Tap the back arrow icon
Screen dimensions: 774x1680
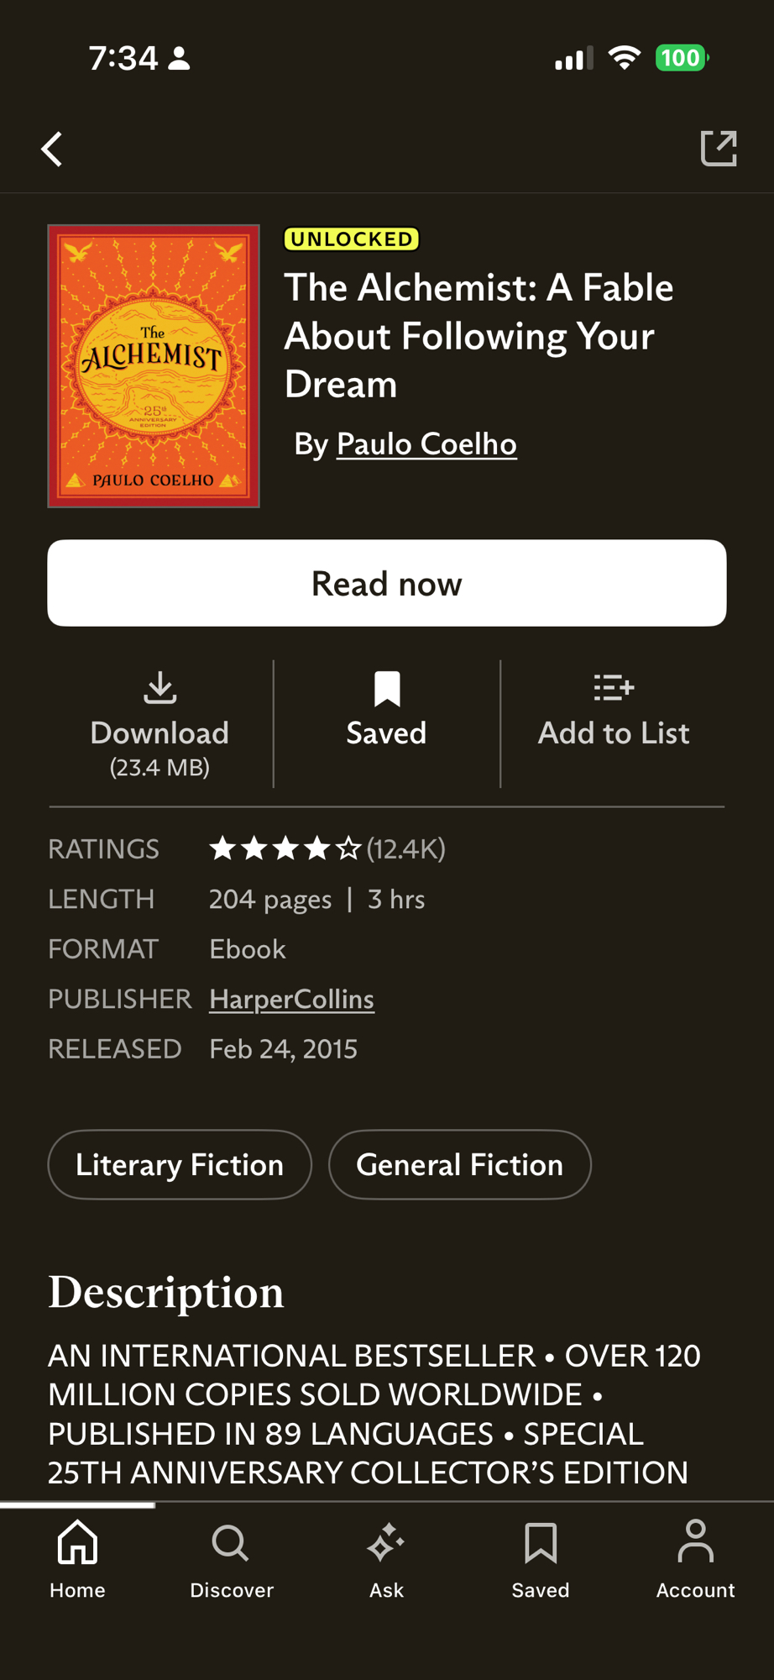pos(52,150)
